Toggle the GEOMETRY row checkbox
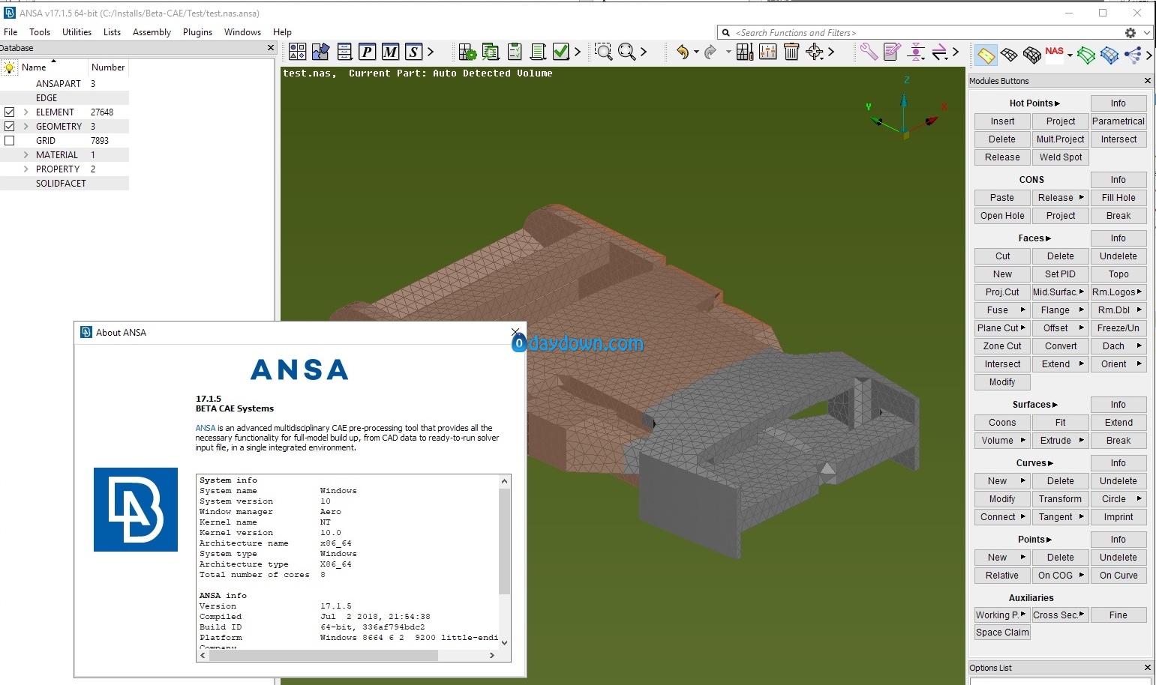 click(x=10, y=127)
